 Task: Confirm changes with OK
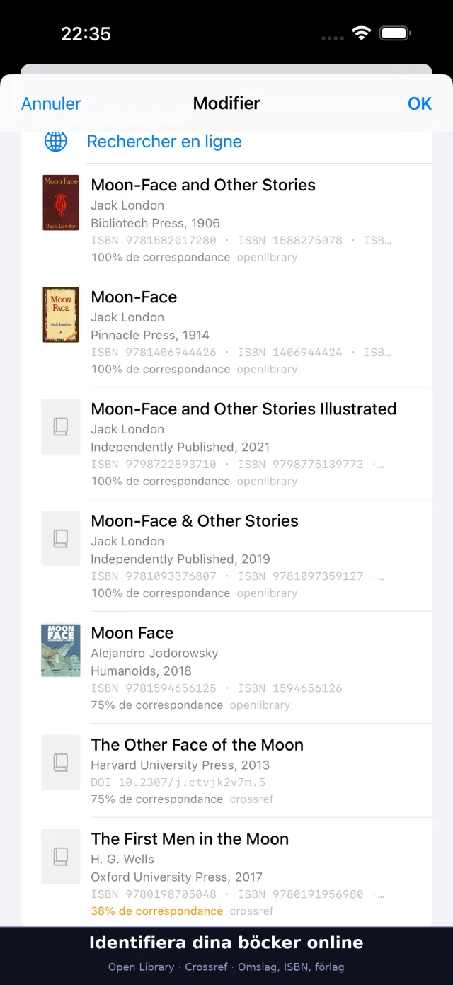pyautogui.click(x=420, y=103)
